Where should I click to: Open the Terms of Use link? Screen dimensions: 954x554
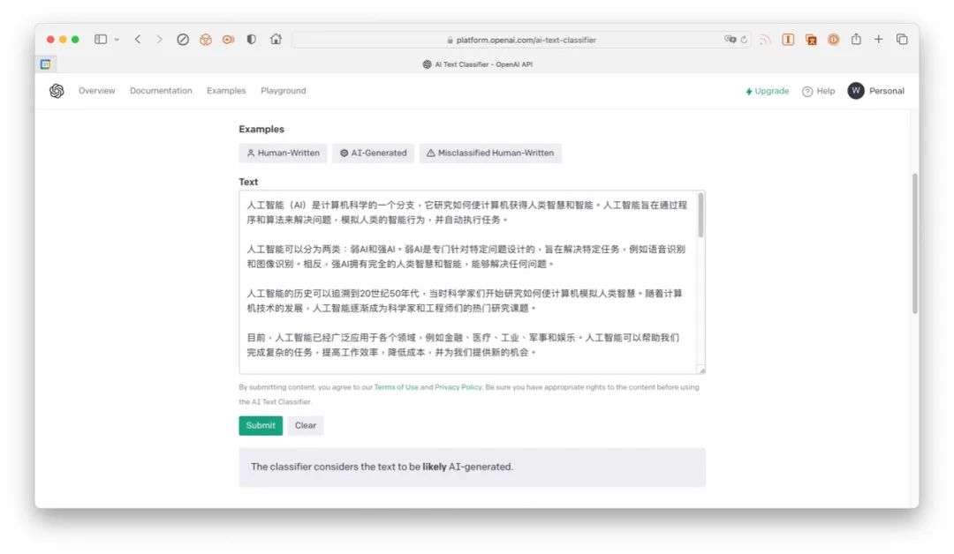pyautogui.click(x=396, y=387)
